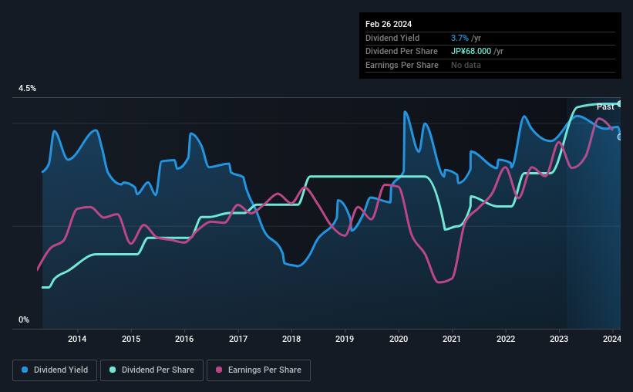Click the teal Dividend Per Share legend dot
Viewport: 633px width, 392px height.
click(x=113, y=370)
